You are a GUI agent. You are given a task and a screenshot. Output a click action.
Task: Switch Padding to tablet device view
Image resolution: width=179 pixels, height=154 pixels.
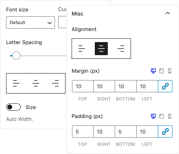[x=162, y=116]
